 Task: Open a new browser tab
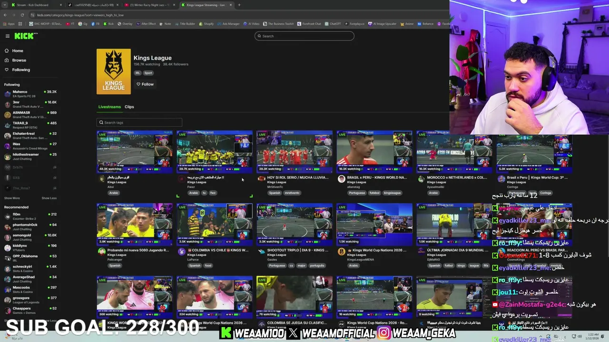(239, 5)
